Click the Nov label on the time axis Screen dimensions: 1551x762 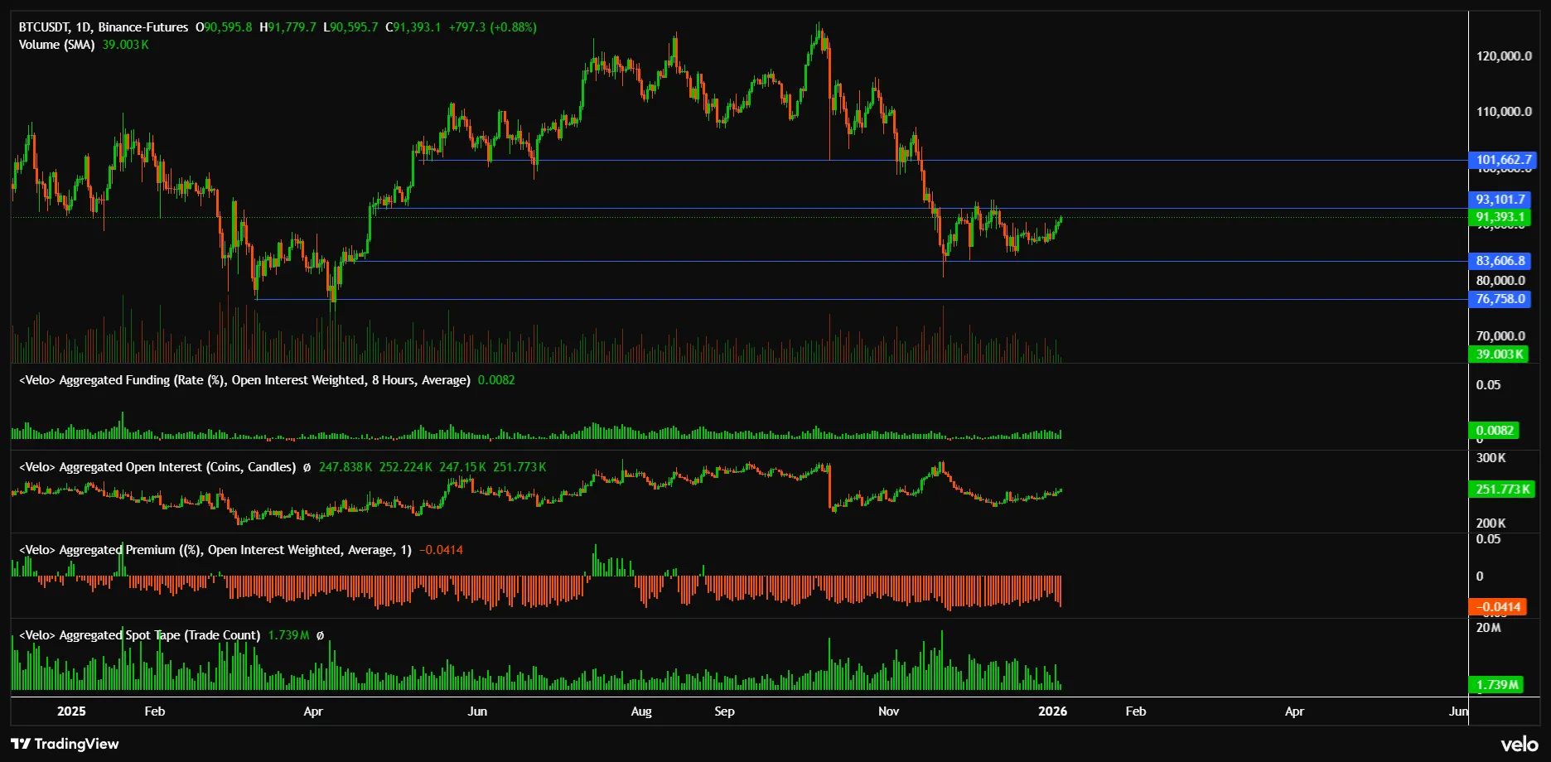[x=888, y=711]
